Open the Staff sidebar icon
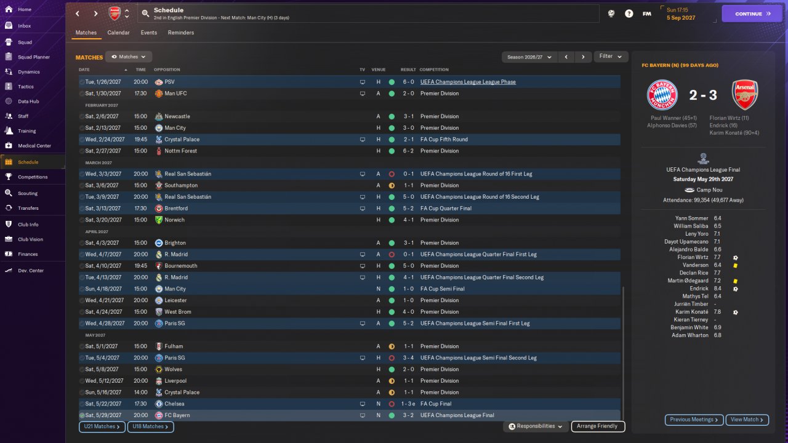Screen dimensions: 788x443 [9, 116]
